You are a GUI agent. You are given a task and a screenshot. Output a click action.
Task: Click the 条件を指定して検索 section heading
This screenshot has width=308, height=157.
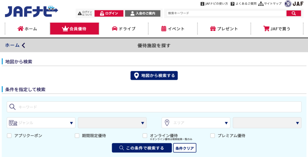pos(25,90)
